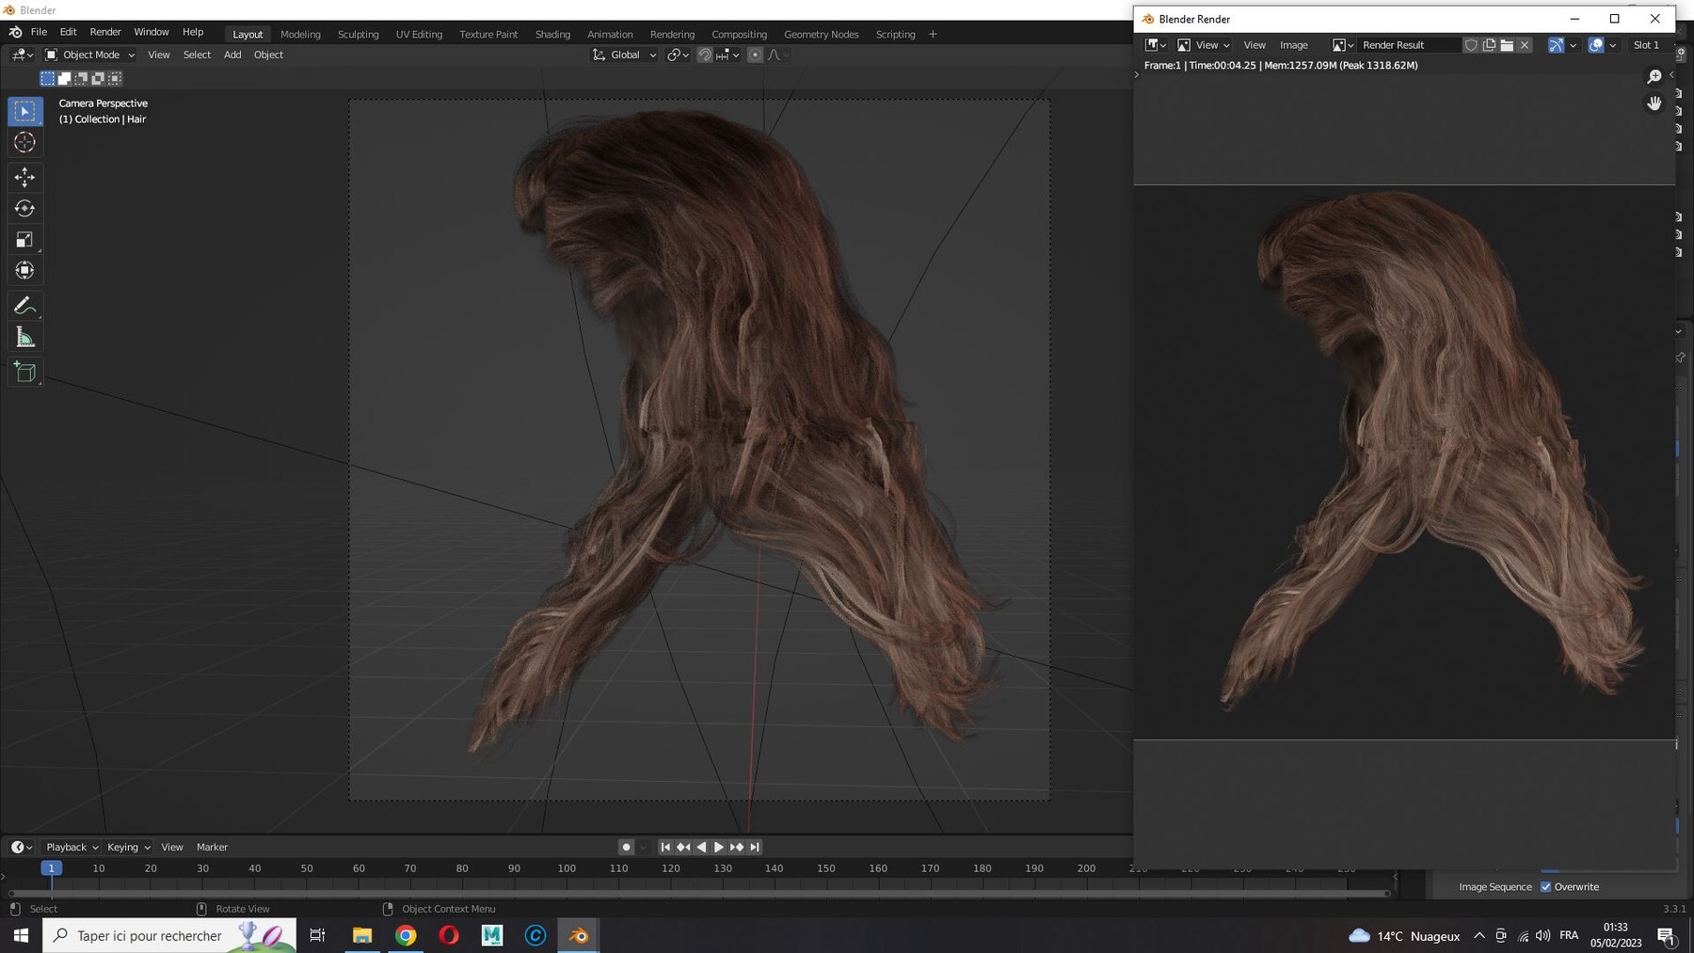Screen dimensions: 1694x953
Task: Toggle snapping magnet in viewport header
Action: click(x=704, y=55)
